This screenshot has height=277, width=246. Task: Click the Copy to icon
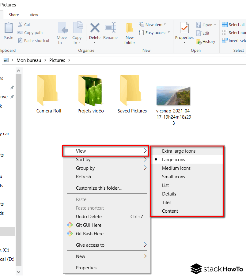77,32
